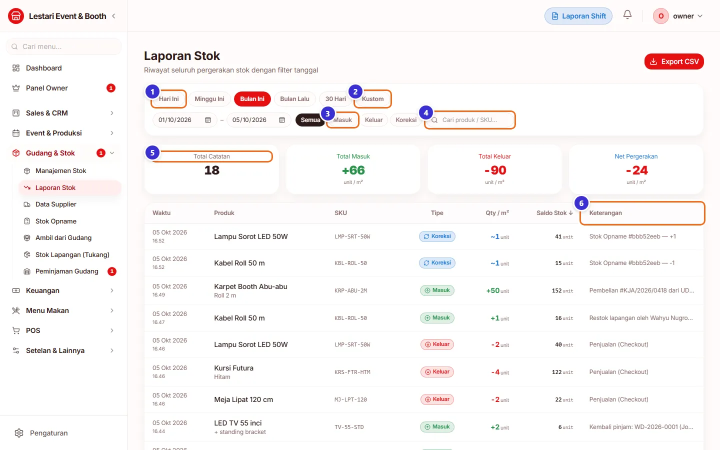This screenshot has height=450, width=720.
Task: Click the Manajemen Stok icon
Action: (x=27, y=171)
